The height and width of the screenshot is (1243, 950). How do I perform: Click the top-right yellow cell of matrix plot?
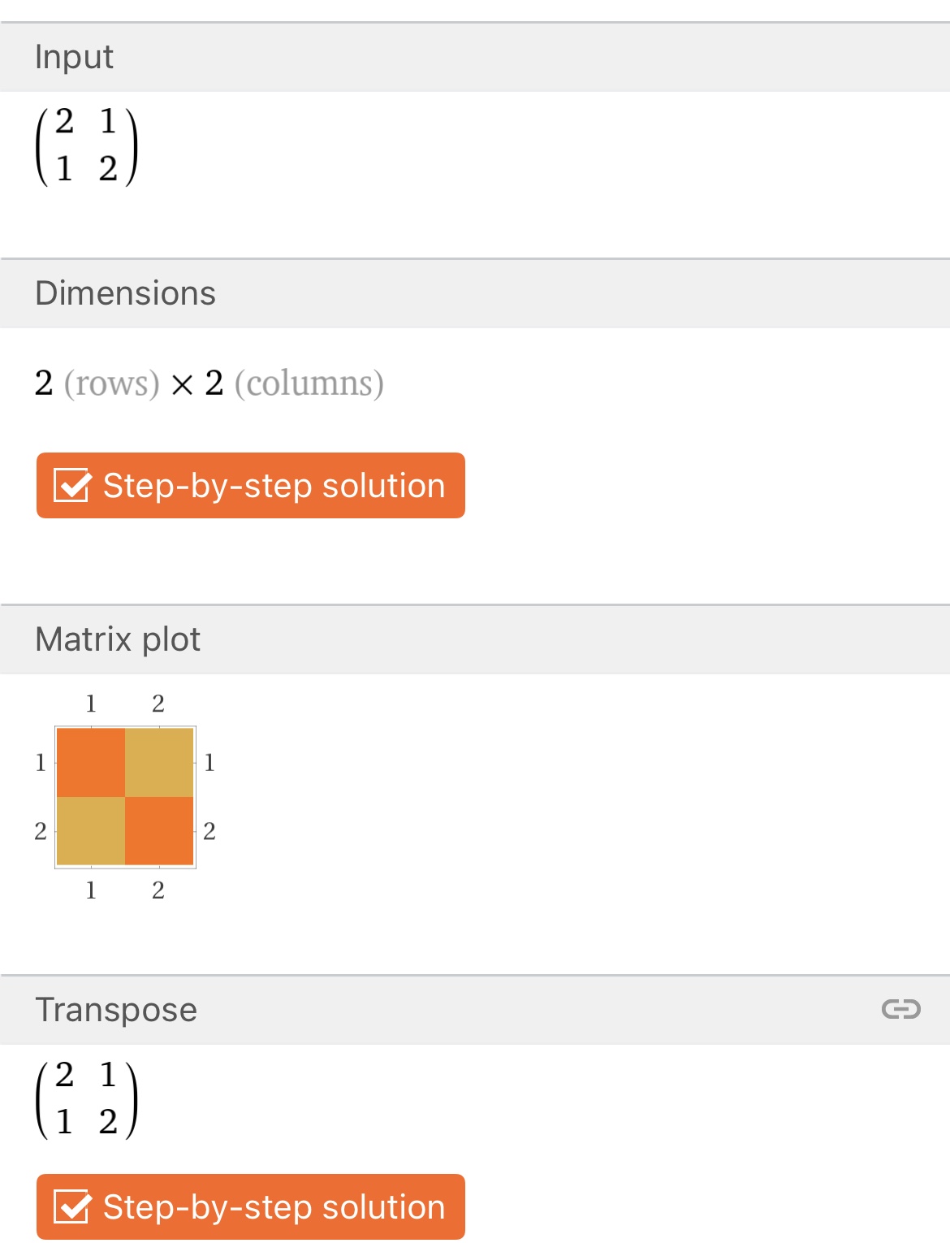tap(159, 762)
